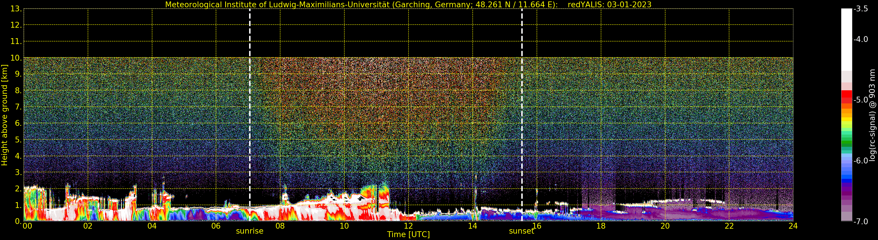Click the 'log(rc-signal) @903 nm' colorbar label
Screen dimensions: 878x240
click(872, 115)
